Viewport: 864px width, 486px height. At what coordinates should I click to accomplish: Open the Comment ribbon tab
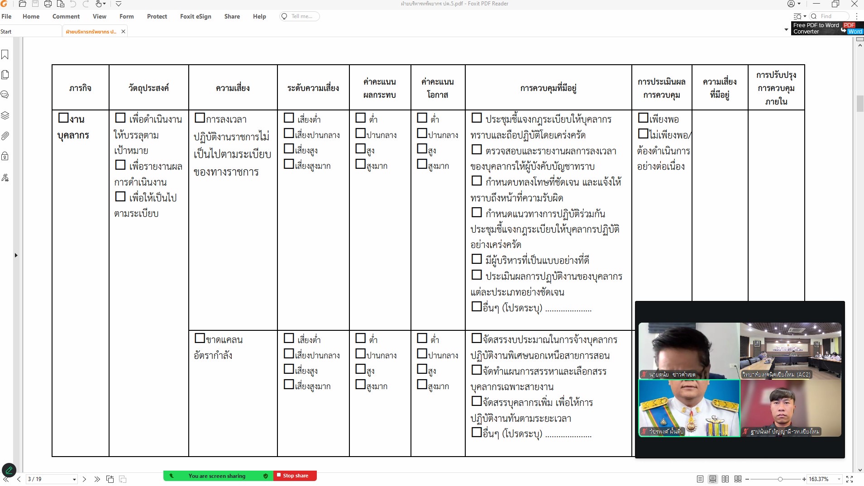(x=66, y=16)
